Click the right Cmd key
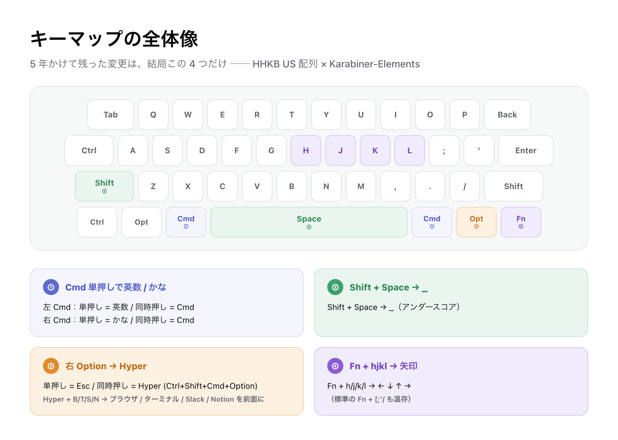The height and width of the screenshot is (440, 618). [x=432, y=222]
